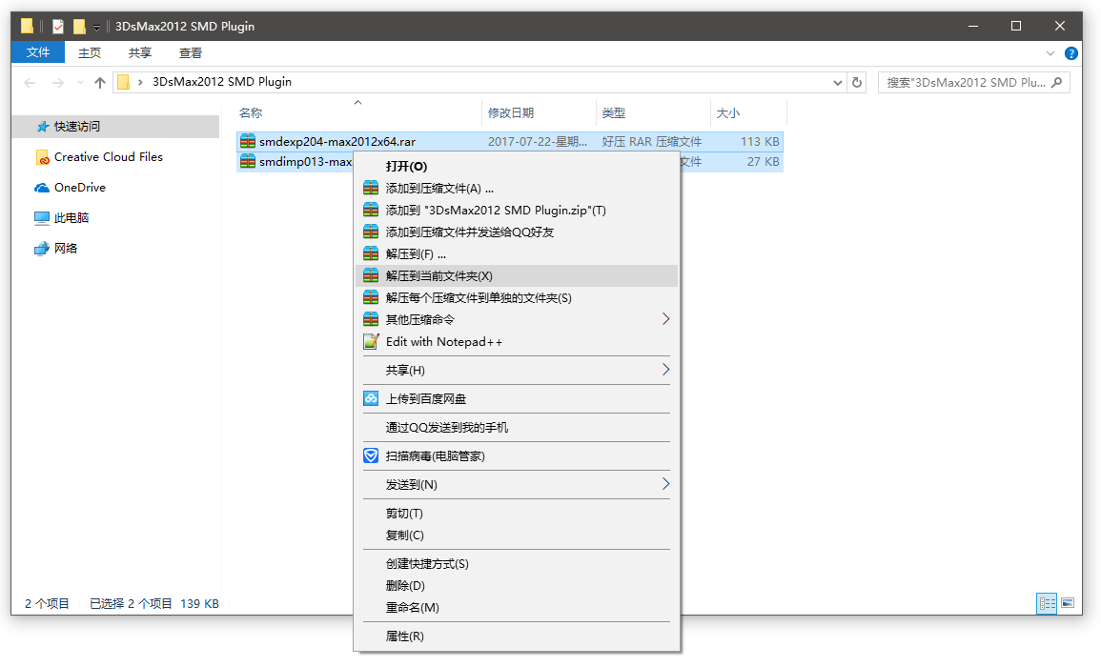Click the 113 KB size cell
1101x667 pixels.
coord(760,141)
